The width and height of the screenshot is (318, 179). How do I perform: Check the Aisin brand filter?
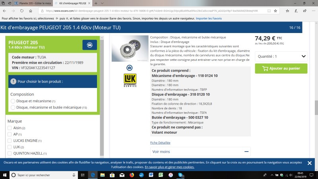coord(10,128)
